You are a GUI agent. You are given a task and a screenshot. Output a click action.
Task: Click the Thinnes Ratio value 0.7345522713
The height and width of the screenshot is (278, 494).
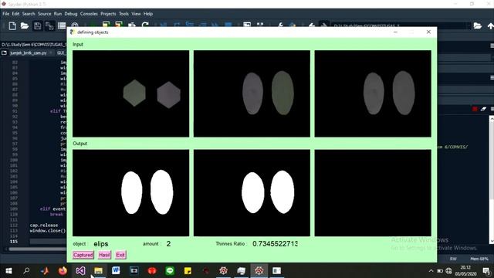click(275, 244)
